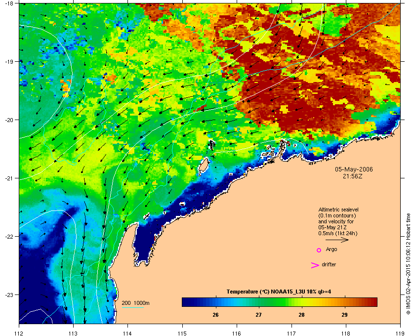
Task: Click the Temperature NOAA15_L3U colorbar title
Action: [279, 292]
